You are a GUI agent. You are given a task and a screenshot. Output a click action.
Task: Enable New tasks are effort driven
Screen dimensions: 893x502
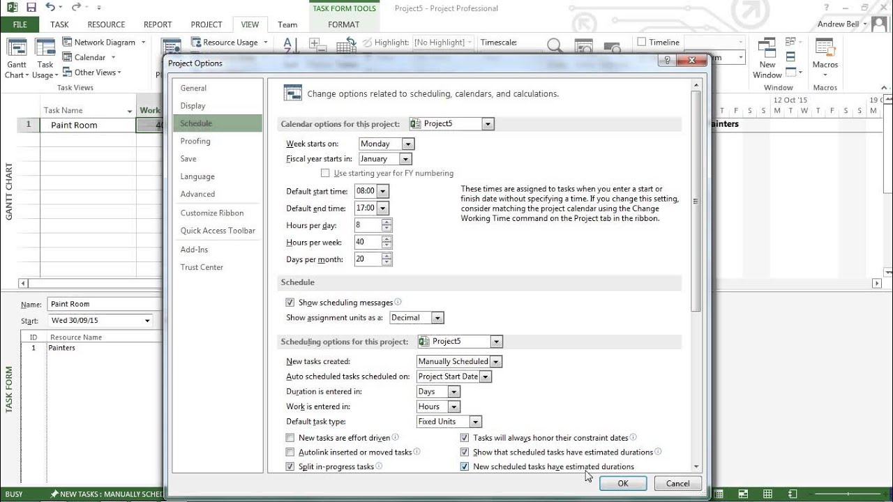tap(290, 438)
